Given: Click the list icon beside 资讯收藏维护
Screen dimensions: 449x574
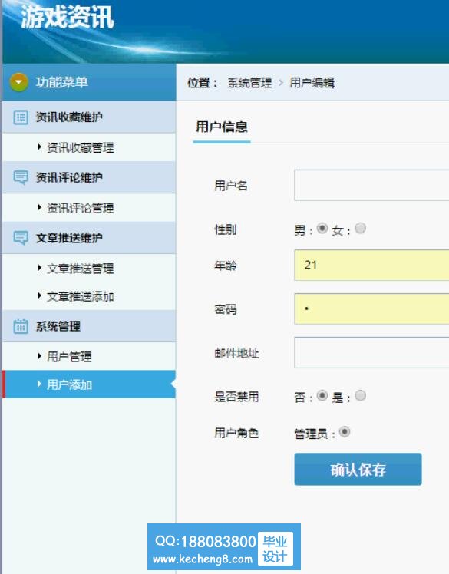Looking at the screenshot, I should pos(21,117).
